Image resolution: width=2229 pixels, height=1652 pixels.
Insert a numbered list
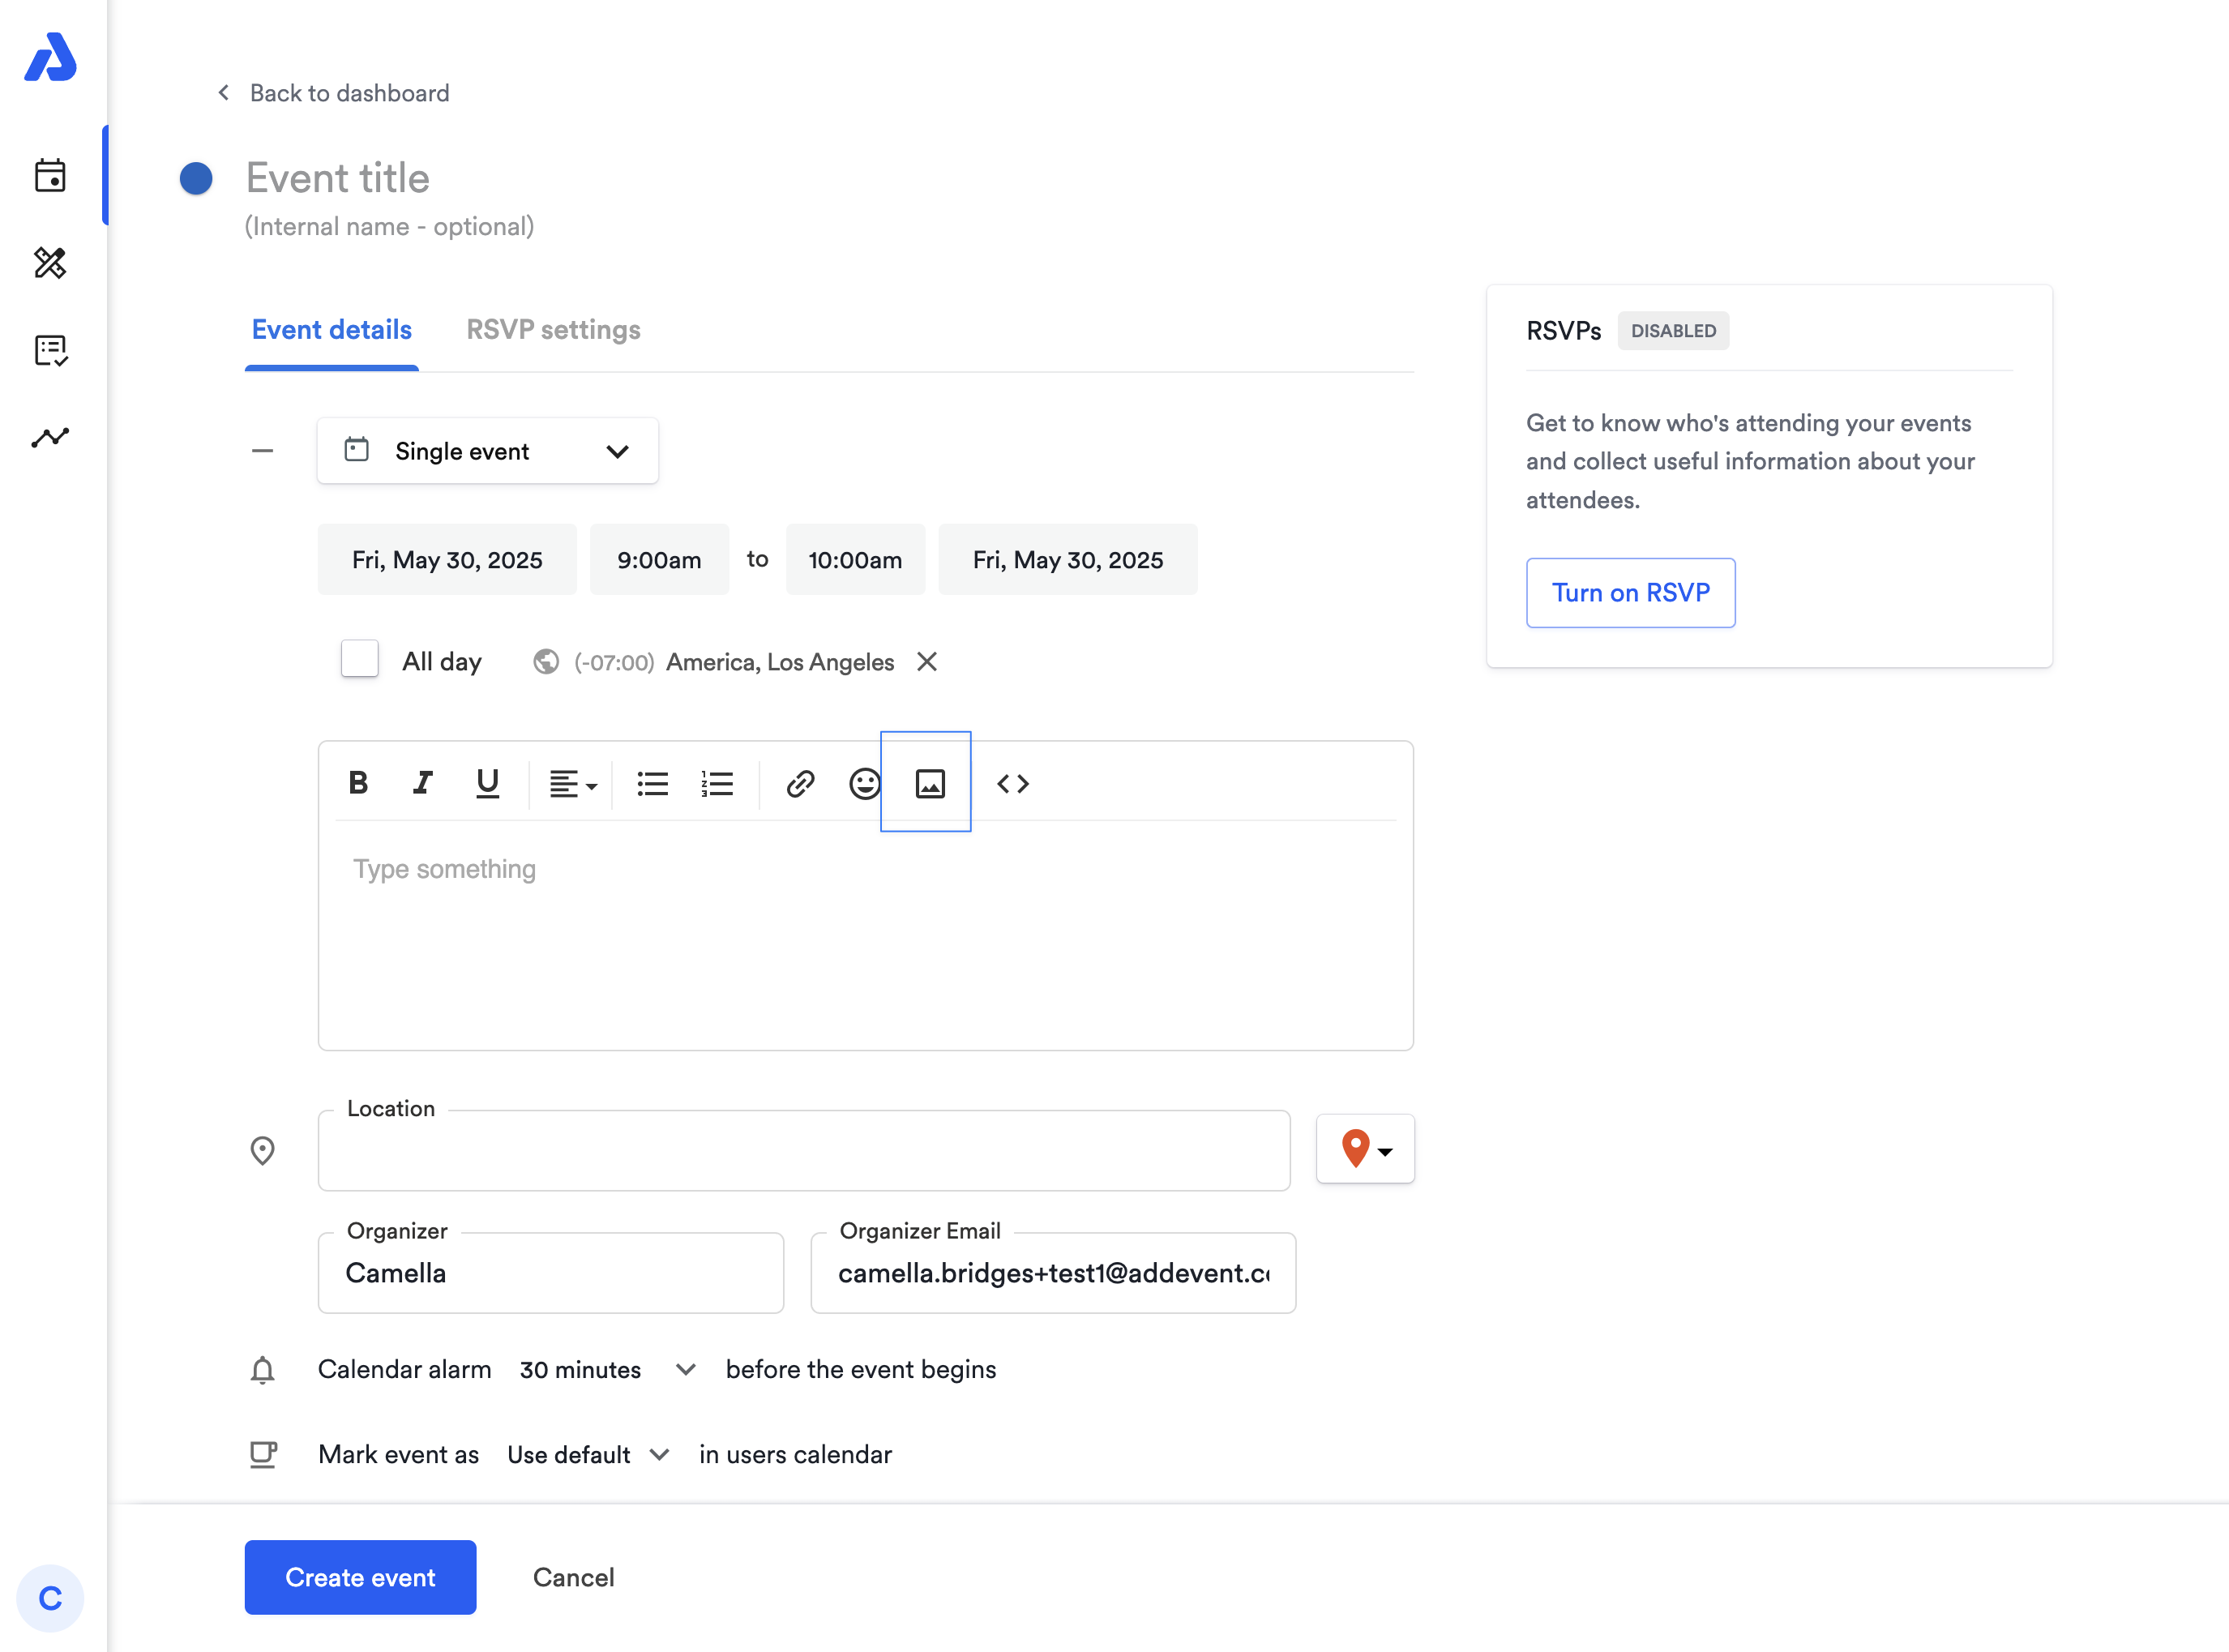click(x=717, y=783)
